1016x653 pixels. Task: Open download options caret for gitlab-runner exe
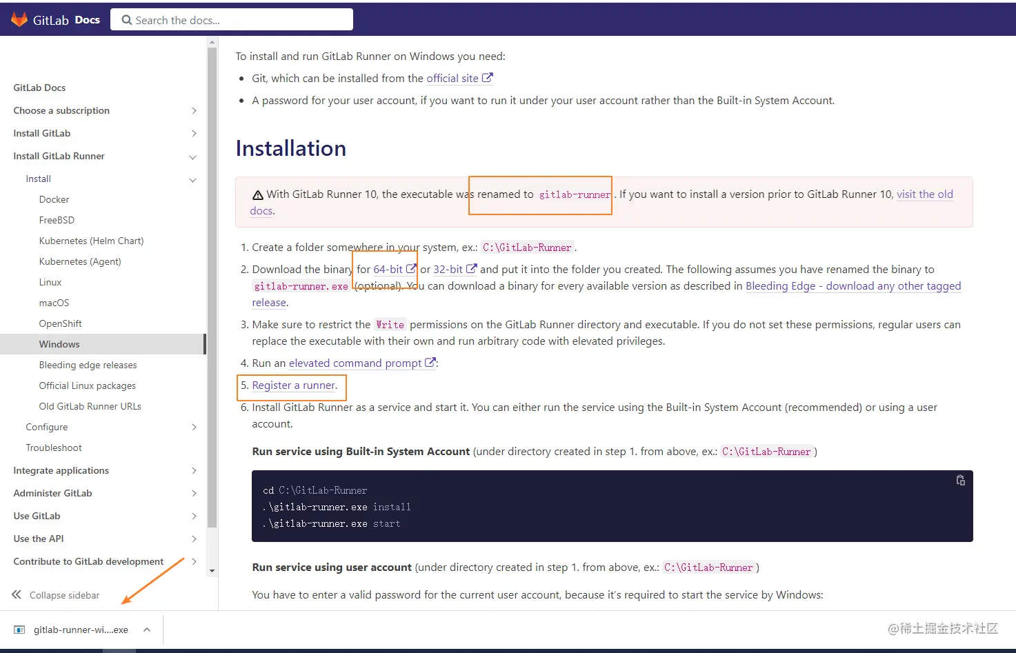[147, 630]
